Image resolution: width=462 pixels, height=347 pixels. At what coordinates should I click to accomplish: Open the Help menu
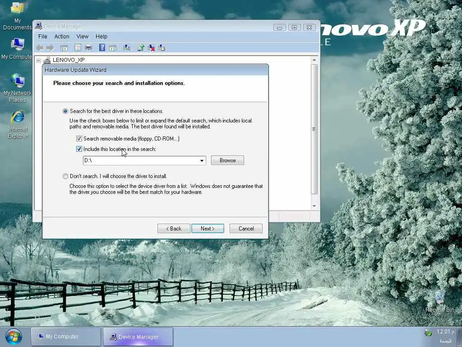click(102, 36)
